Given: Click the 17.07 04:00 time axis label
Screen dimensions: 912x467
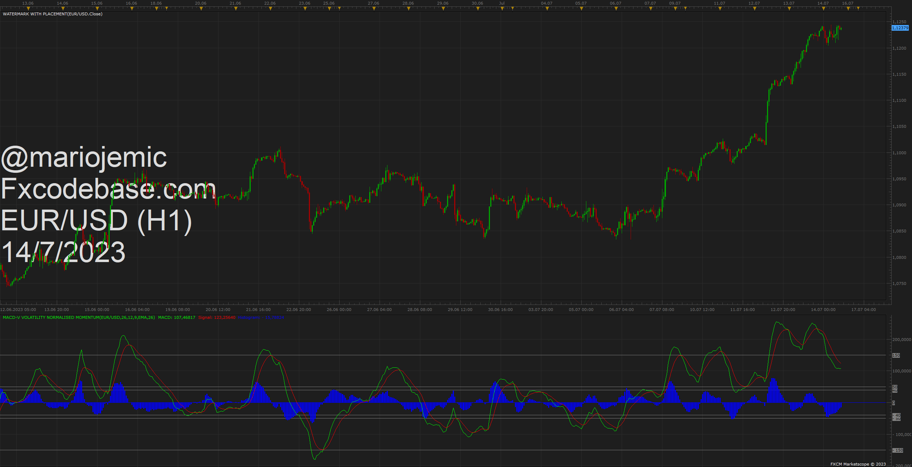Looking at the screenshot, I should [x=863, y=310].
